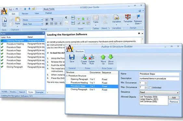
Task: Click Save icon in Structure Builder
Action: point(72,57)
